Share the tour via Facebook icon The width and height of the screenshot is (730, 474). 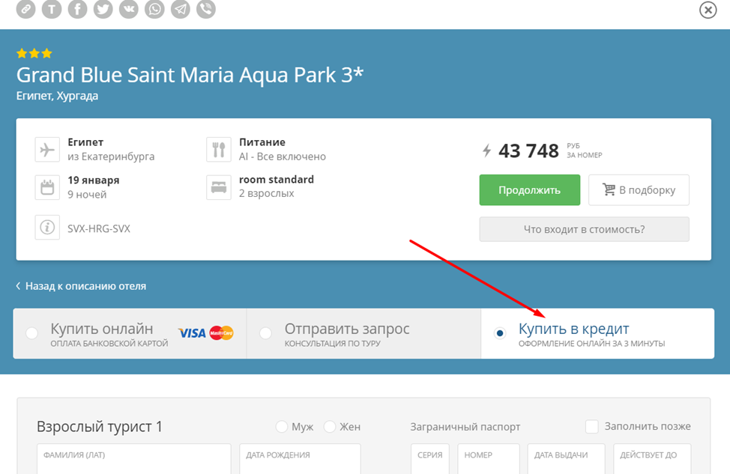[x=77, y=9]
